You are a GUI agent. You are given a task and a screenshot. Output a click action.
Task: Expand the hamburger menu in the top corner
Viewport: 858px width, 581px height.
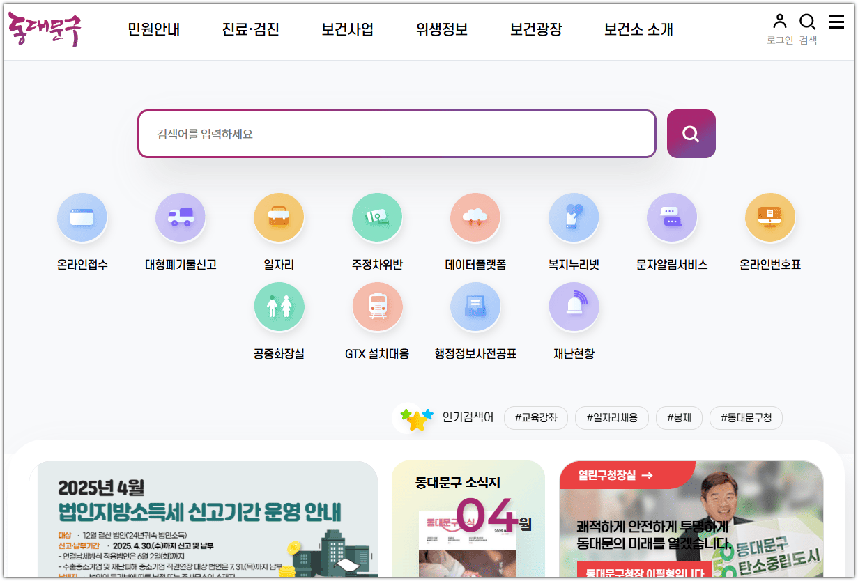tap(836, 22)
